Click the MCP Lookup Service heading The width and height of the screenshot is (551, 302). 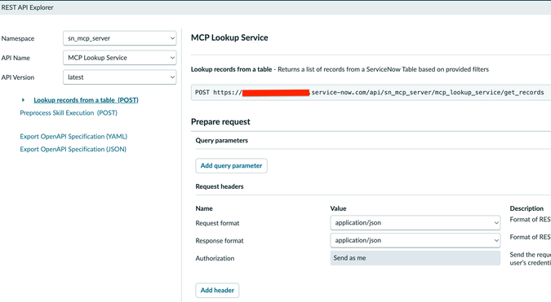(x=229, y=37)
